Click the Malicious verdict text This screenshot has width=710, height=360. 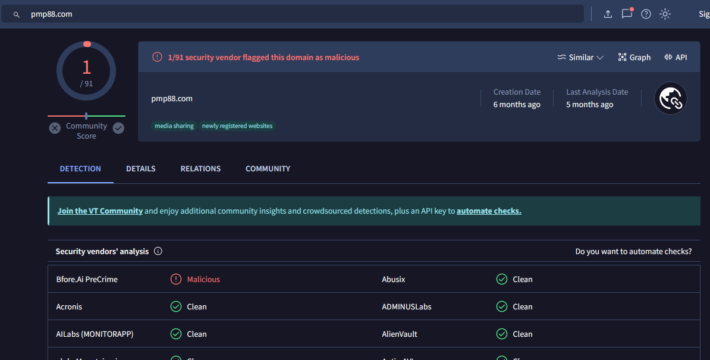point(203,280)
